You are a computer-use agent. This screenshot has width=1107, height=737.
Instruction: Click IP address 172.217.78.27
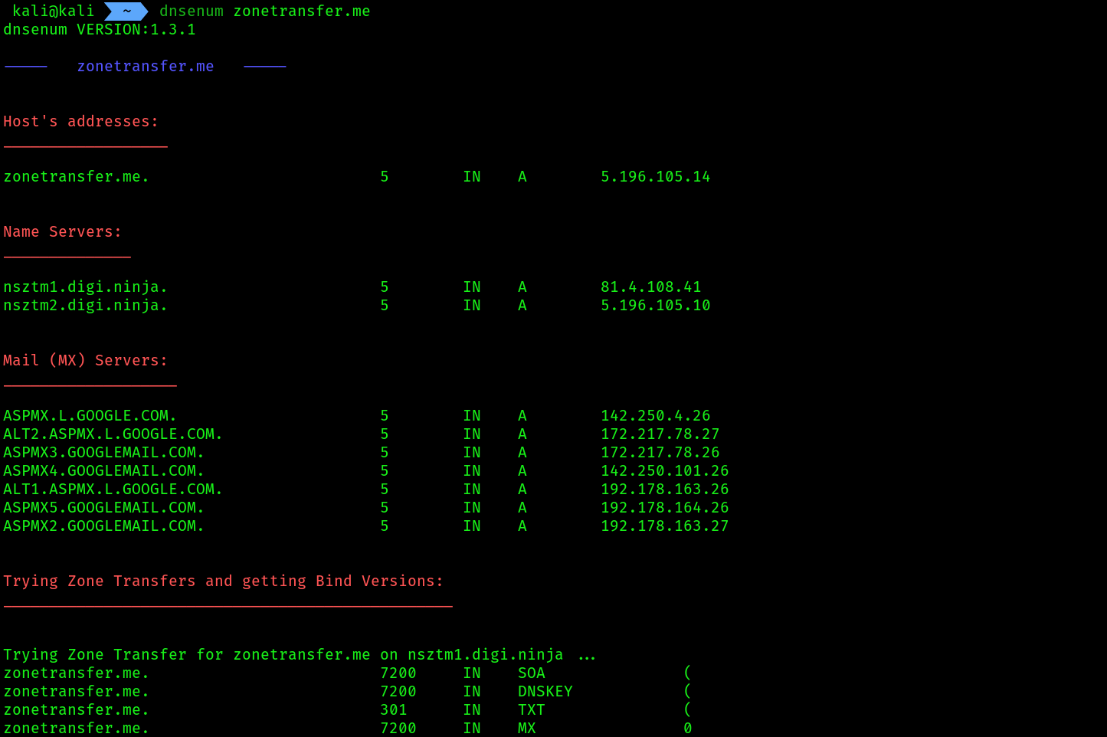[x=660, y=434]
